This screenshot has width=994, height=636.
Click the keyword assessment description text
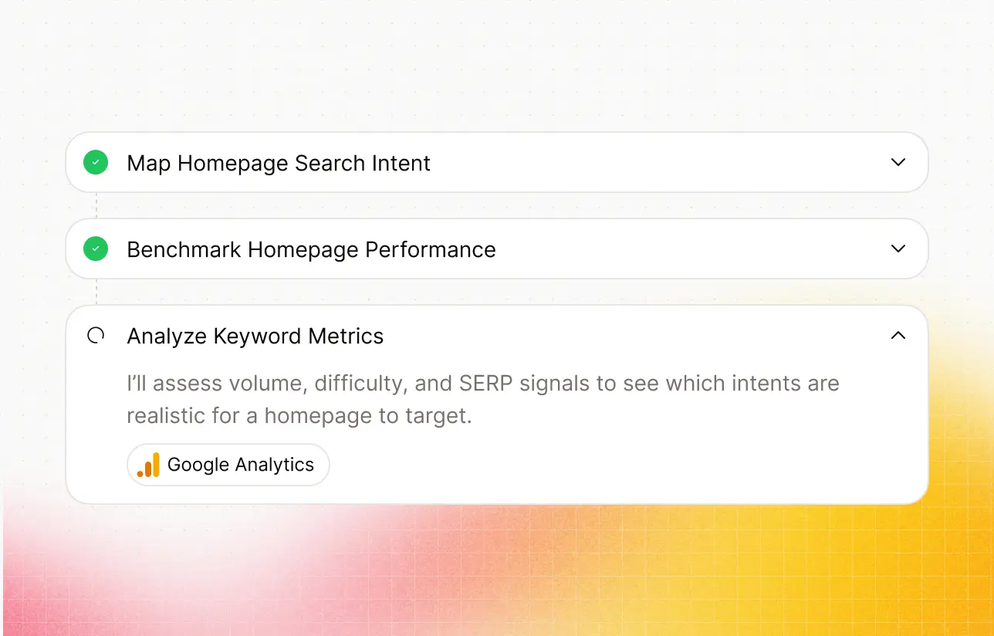pyautogui.click(x=482, y=398)
